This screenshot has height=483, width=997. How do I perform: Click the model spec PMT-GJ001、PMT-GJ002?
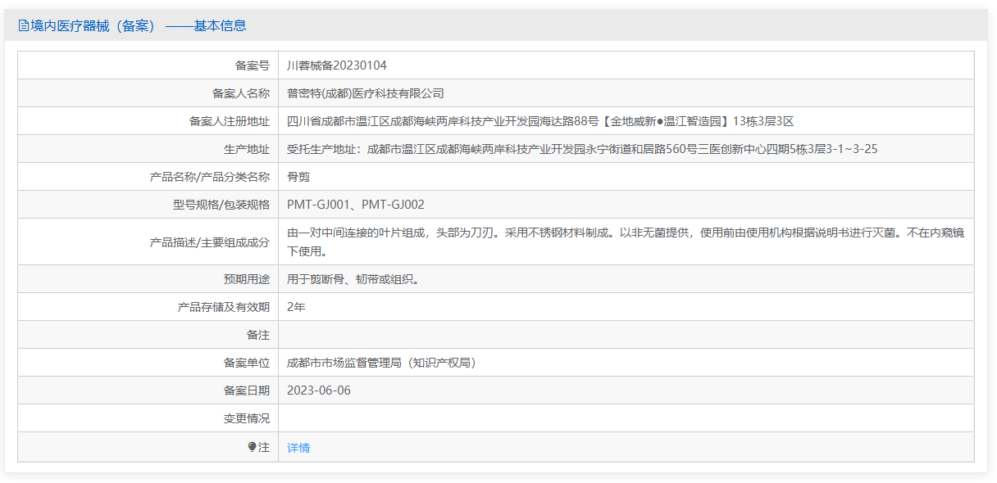pyautogui.click(x=356, y=205)
